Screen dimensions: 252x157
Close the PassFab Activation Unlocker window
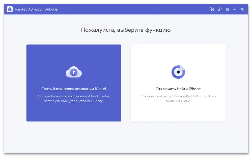pyautogui.click(x=242, y=9)
